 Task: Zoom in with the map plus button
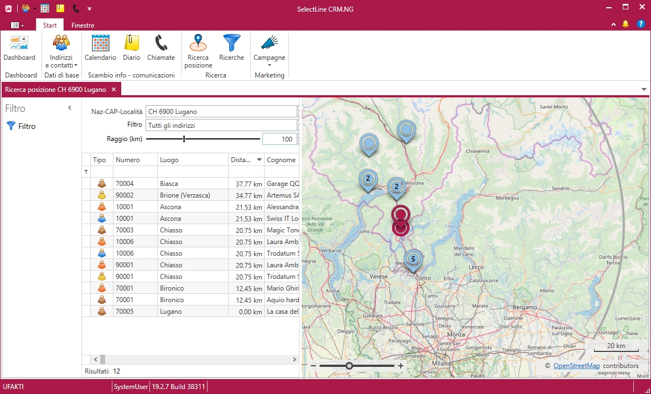pos(401,366)
